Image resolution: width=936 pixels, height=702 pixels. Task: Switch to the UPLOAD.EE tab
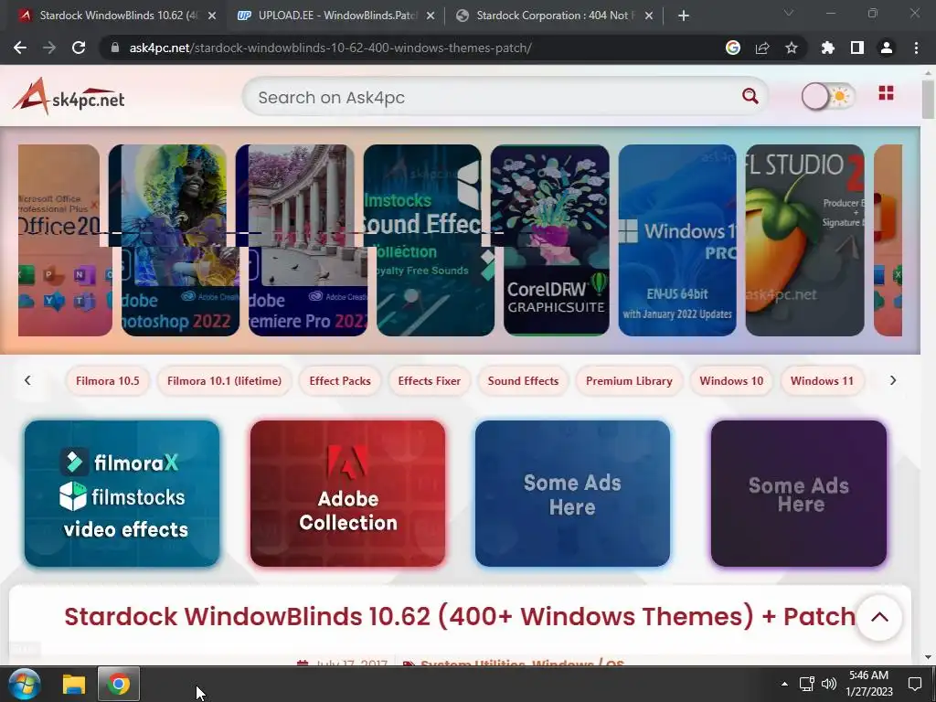pos(337,16)
